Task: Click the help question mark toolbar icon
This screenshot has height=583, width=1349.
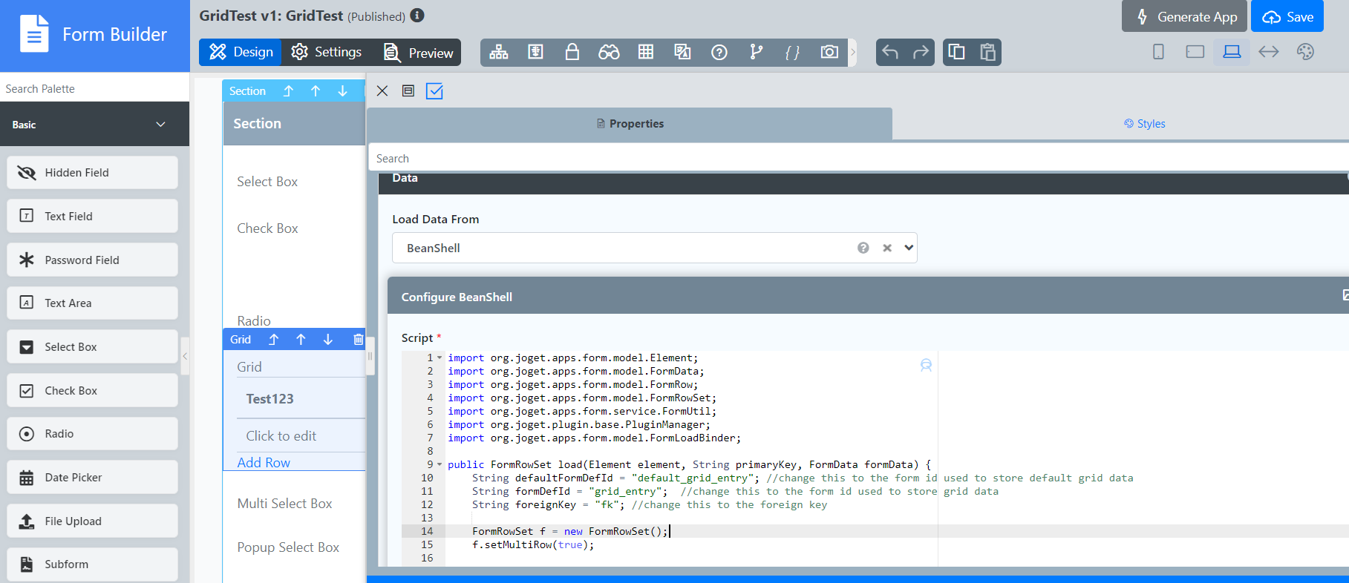Action: 719,52
